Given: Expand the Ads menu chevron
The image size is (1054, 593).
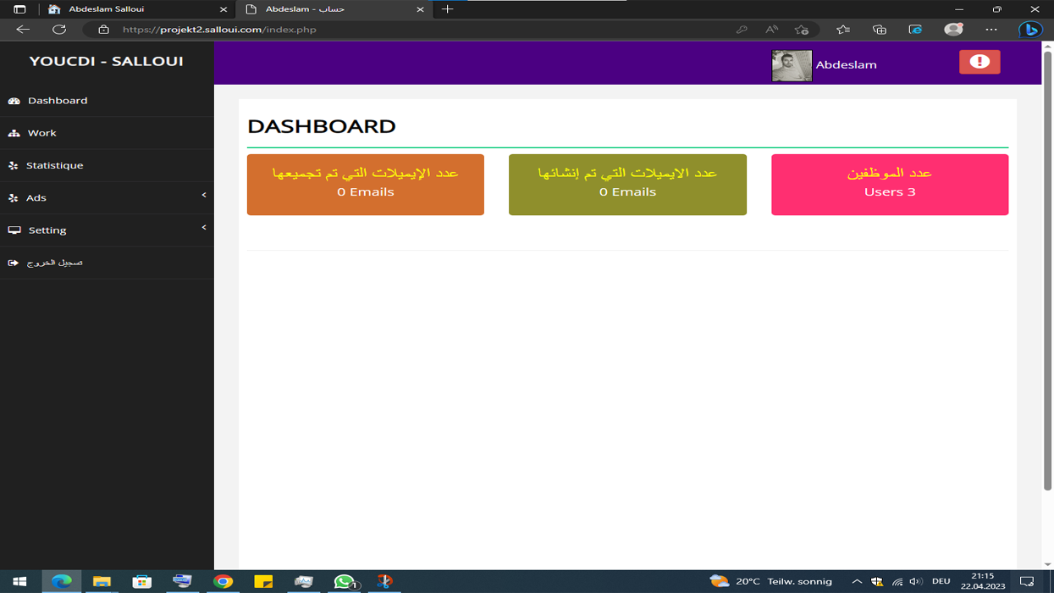Looking at the screenshot, I should pyautogui.click(x=204, y=196).
